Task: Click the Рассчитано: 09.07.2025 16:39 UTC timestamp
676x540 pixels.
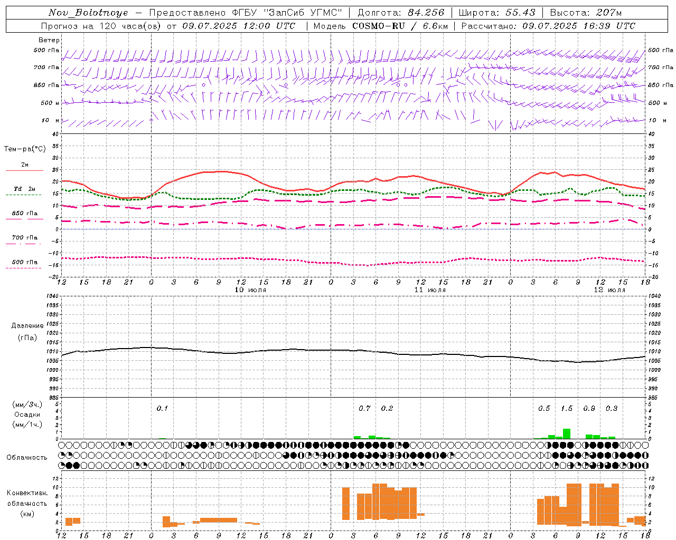Action: pyautogui.click(x=548, y=26)
